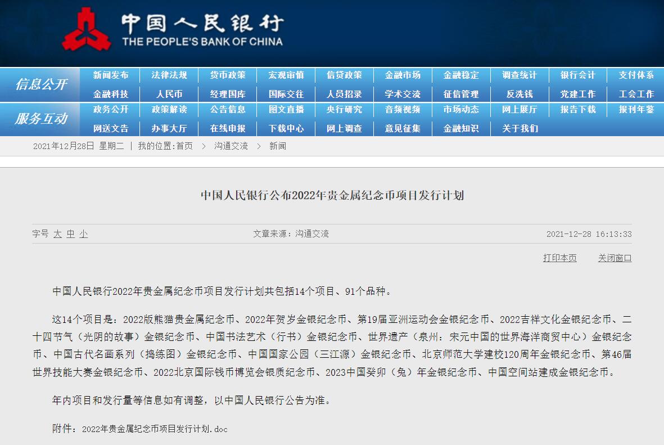
Task: Go to 图文直播 section
Action: [x=286, y=109]
